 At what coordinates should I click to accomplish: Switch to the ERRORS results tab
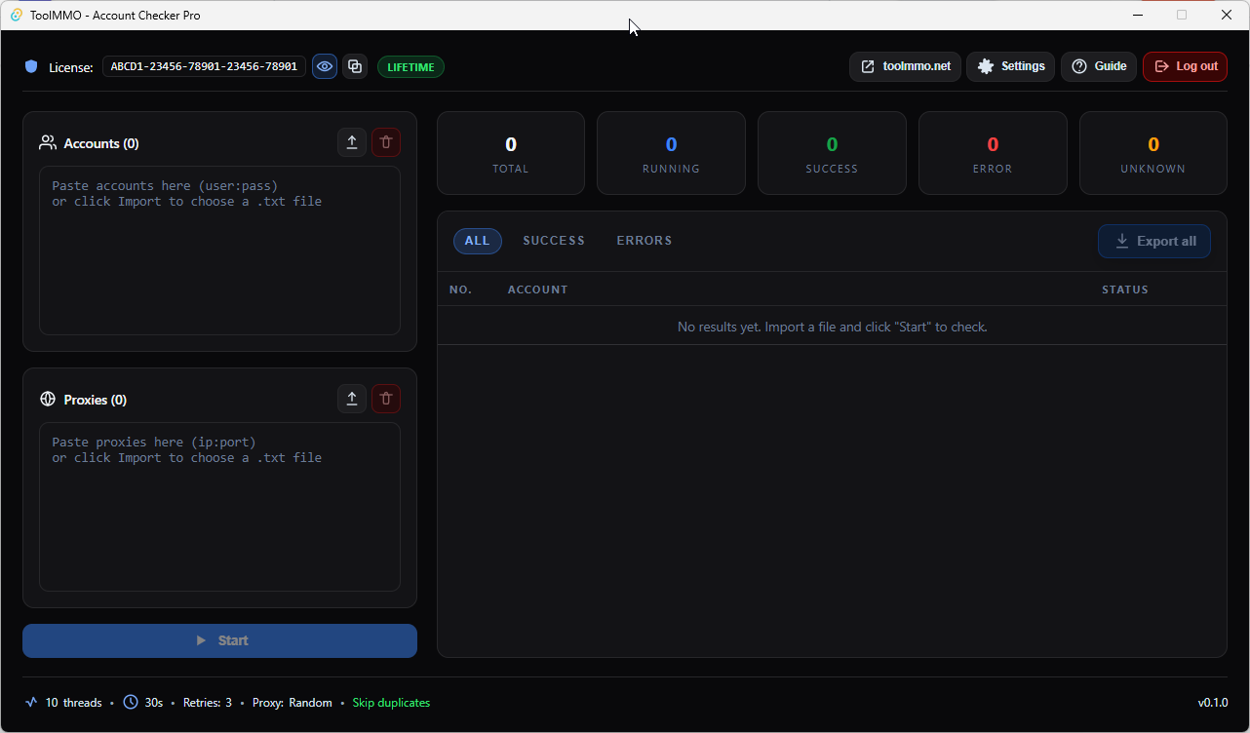tap(645, 241)
